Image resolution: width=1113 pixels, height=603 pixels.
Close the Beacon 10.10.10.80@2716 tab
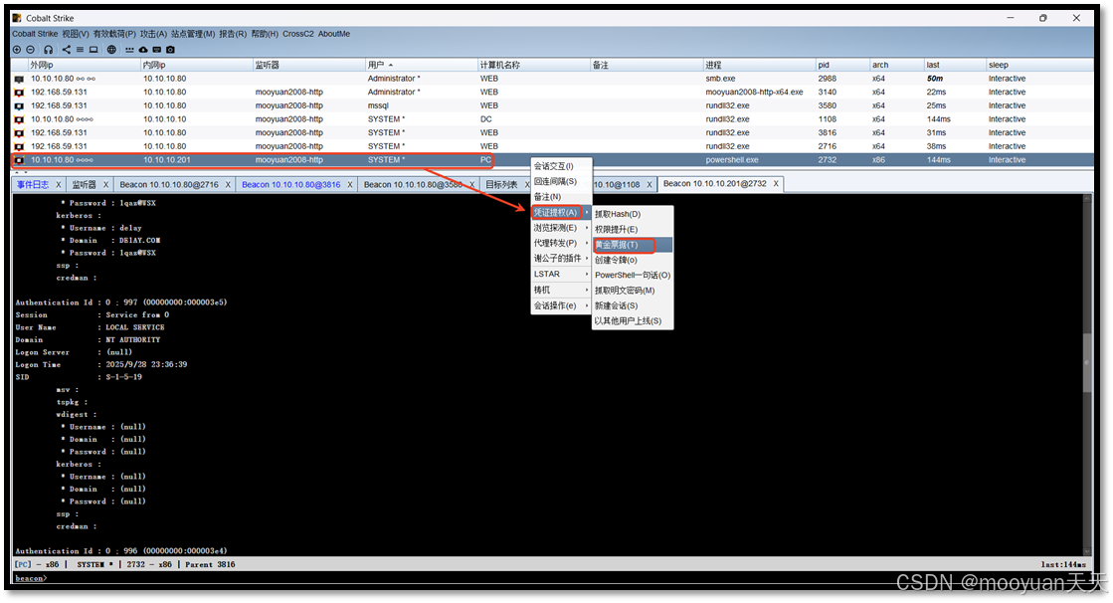coord(228,185)
